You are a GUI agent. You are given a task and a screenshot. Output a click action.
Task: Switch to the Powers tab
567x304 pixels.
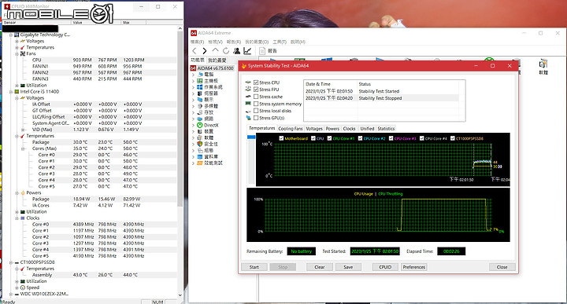click(x=332, y=129)
